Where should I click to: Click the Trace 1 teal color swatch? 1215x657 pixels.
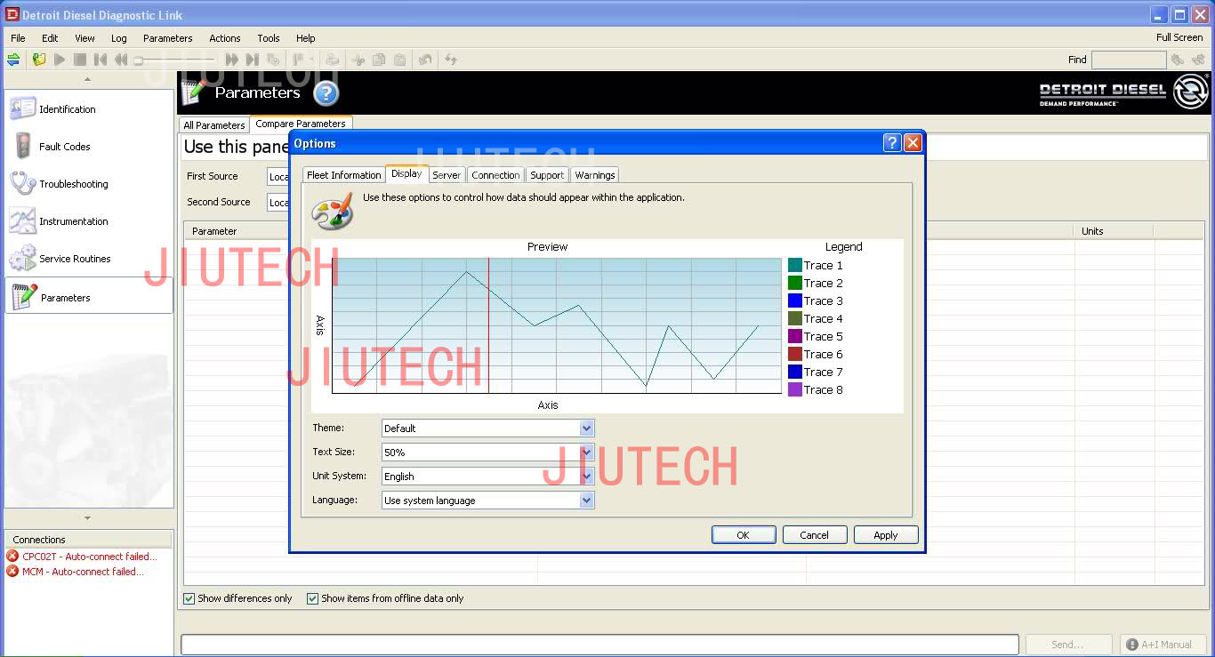pyautogui.click(x=795, y=265)
